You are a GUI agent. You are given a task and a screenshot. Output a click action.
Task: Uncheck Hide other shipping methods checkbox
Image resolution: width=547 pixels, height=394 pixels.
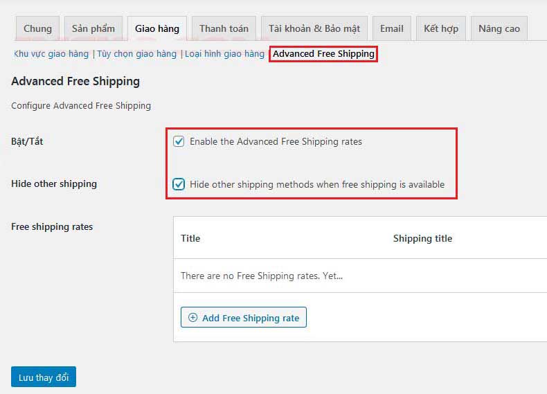tap(179, 184)
